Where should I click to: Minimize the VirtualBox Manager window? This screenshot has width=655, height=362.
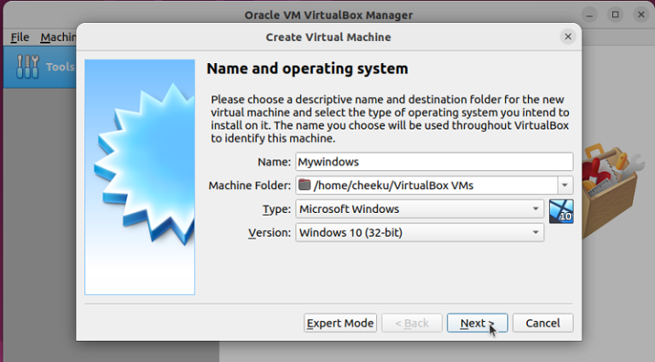point(589,15)
